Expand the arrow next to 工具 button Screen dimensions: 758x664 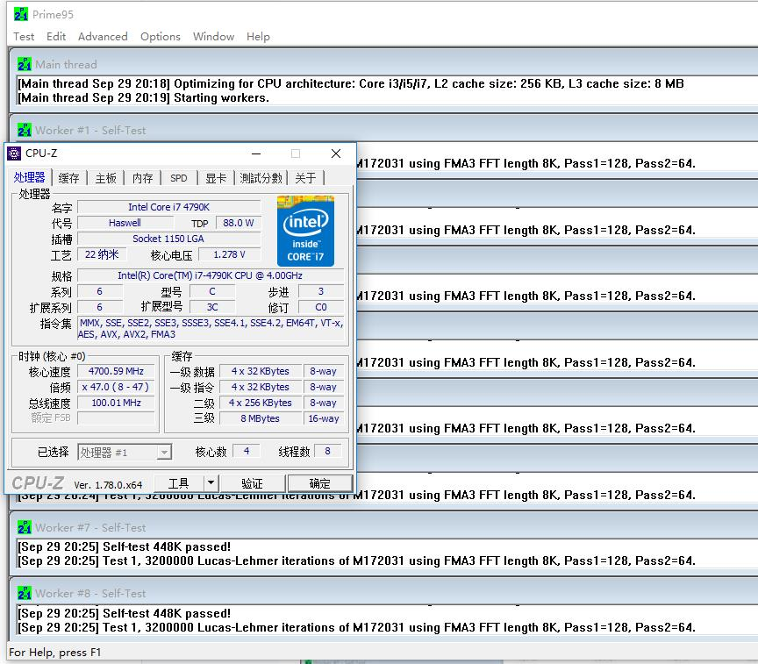211,483
